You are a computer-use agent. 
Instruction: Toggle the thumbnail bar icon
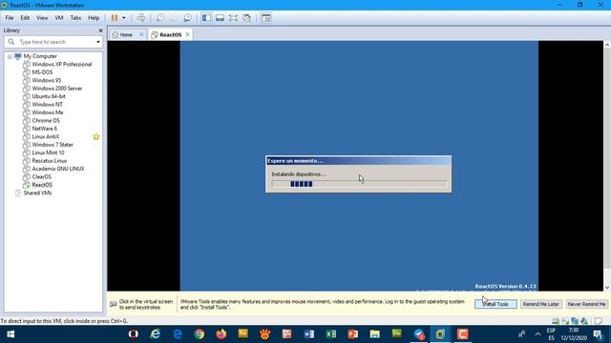click(220, 18)
